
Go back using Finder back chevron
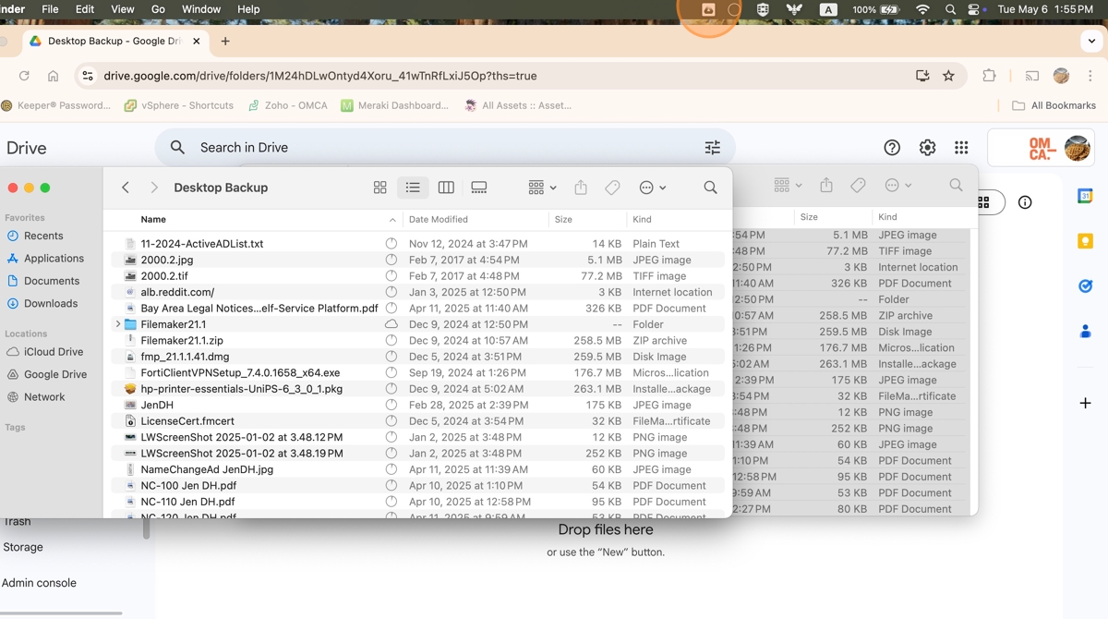click(126, 188)
